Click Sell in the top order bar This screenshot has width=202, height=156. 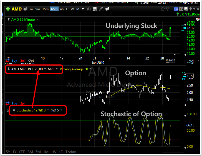pyautogui.click(x=95, y=2)
